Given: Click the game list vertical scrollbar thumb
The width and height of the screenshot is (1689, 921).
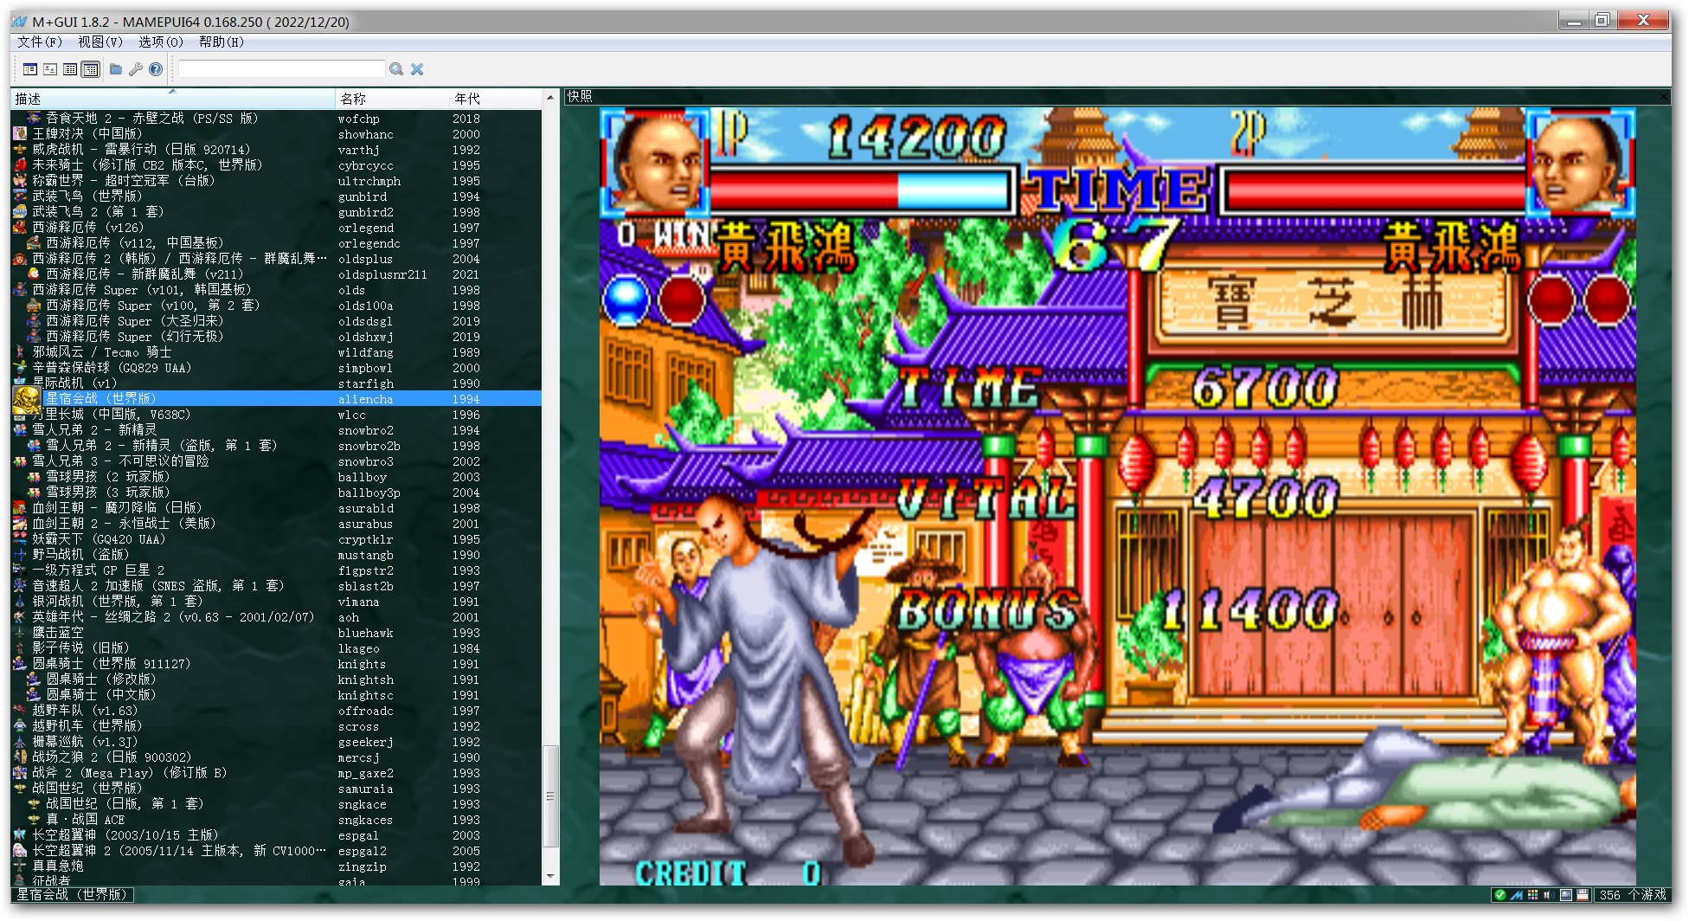Looking at the screenshot, I should 550,796.
